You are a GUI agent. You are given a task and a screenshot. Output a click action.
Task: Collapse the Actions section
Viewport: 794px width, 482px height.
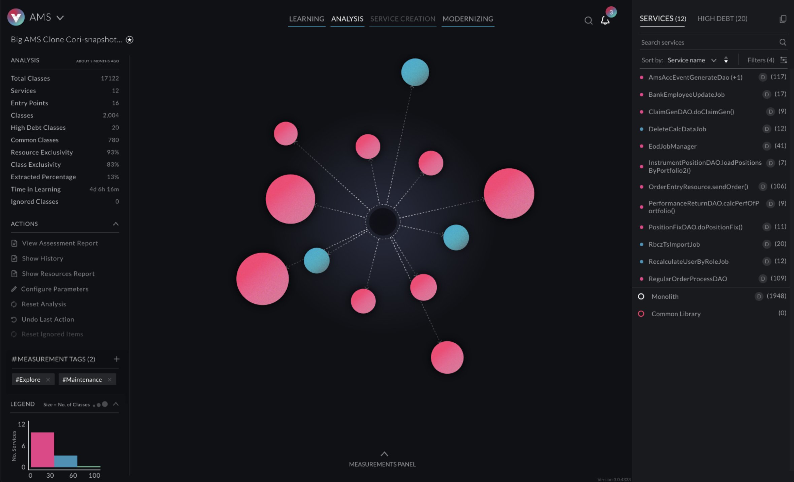(x=115, y=224)
